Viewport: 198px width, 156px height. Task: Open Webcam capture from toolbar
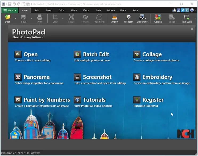tap(128, 17)
